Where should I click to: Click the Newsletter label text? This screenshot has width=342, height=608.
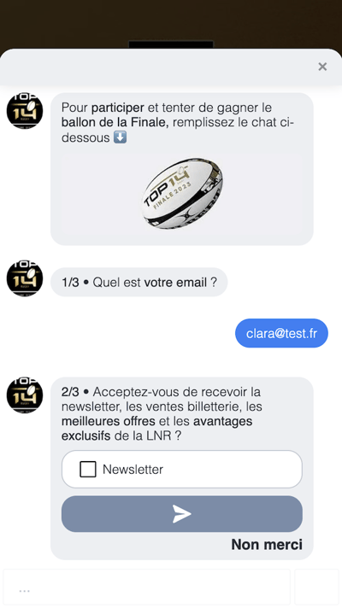pos(133,470)
